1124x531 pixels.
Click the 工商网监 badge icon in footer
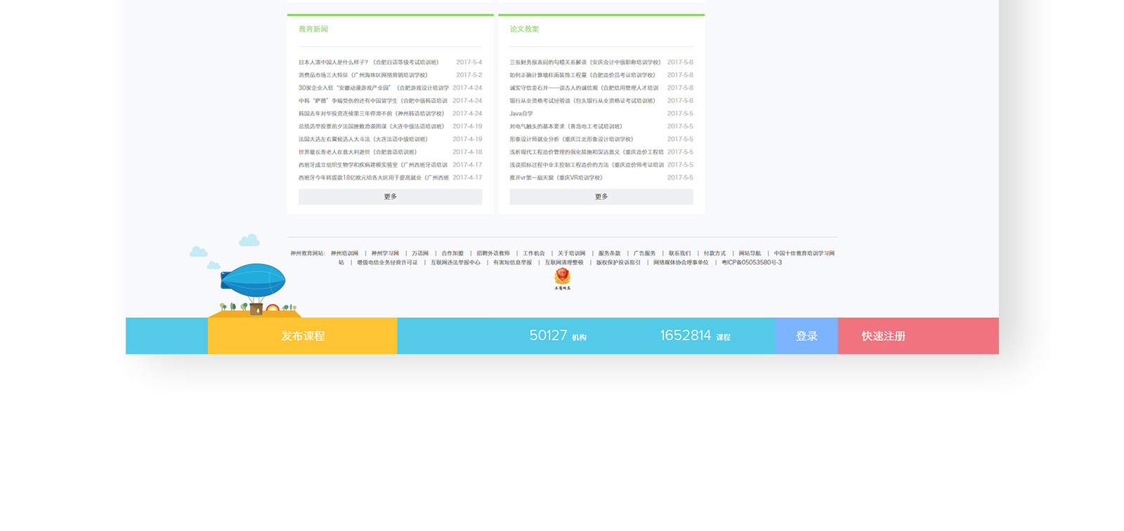[562, 278]
